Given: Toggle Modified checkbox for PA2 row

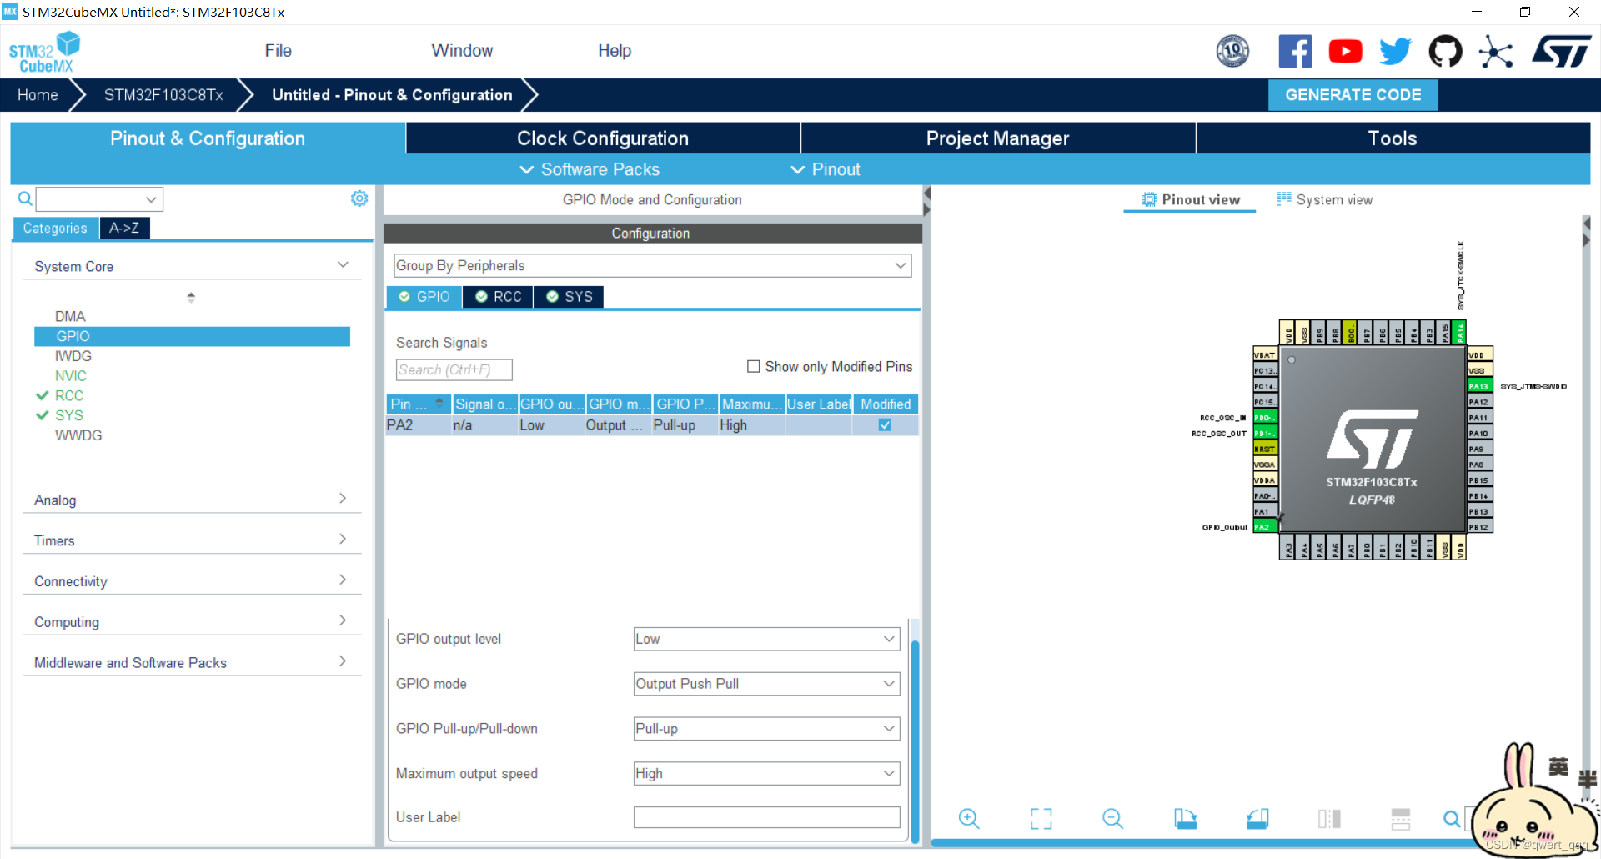Looking at the screenshot, I should (x=885, y=424).
